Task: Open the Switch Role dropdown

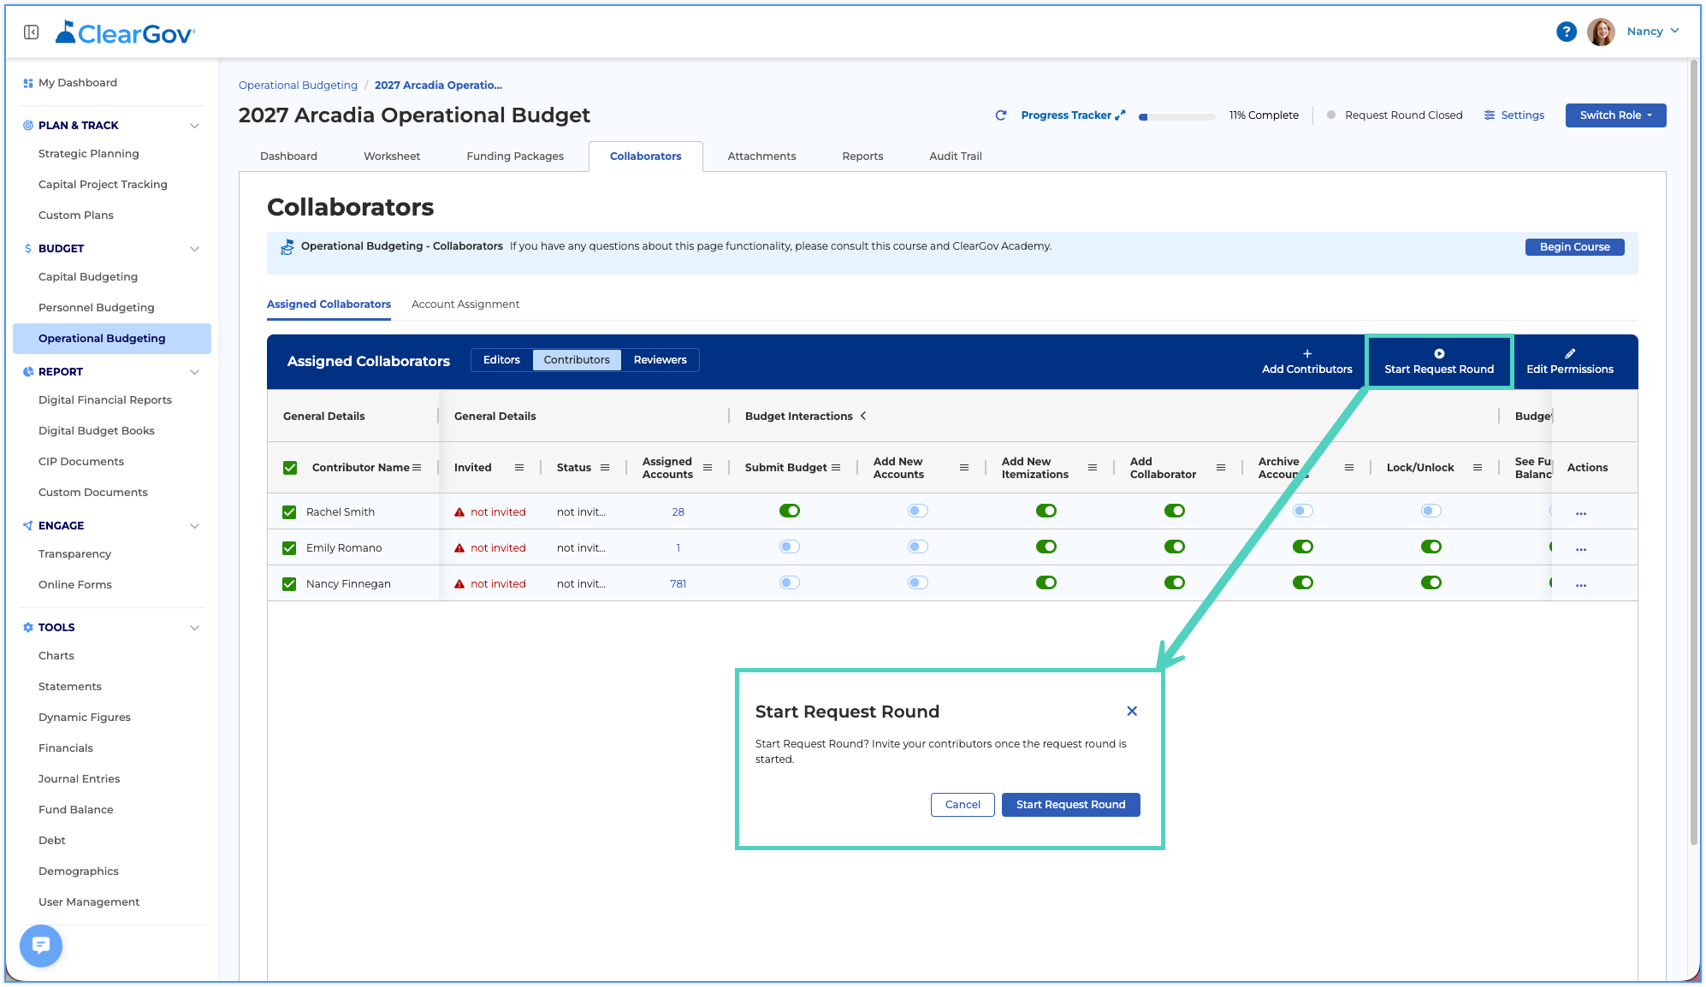Action: 1615,115
